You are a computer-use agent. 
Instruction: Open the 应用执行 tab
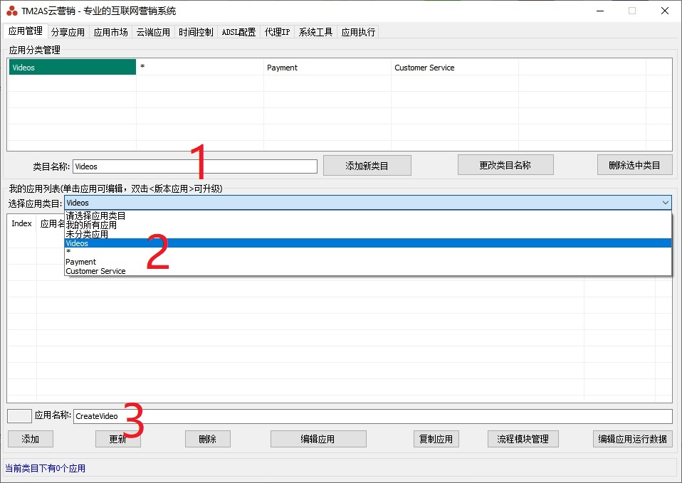[x=357, y=31]
